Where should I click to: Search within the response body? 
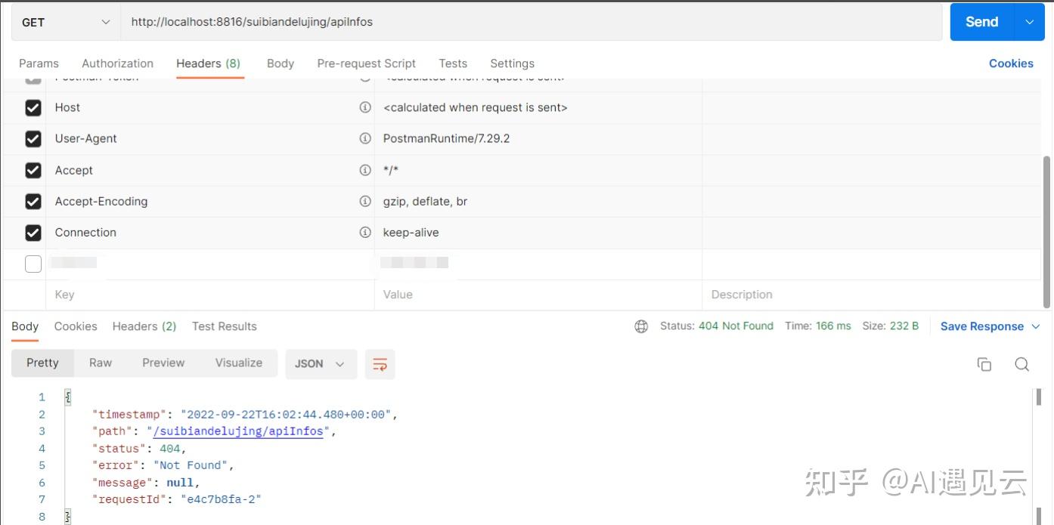coord(1021,364)
